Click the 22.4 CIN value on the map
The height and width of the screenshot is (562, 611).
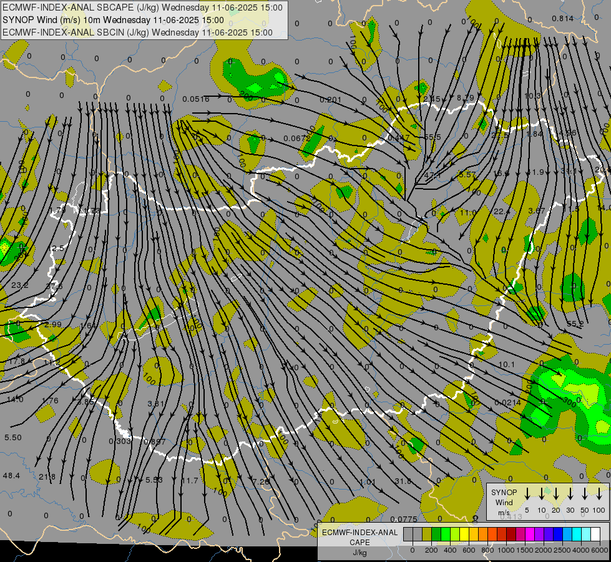(502, 212)
